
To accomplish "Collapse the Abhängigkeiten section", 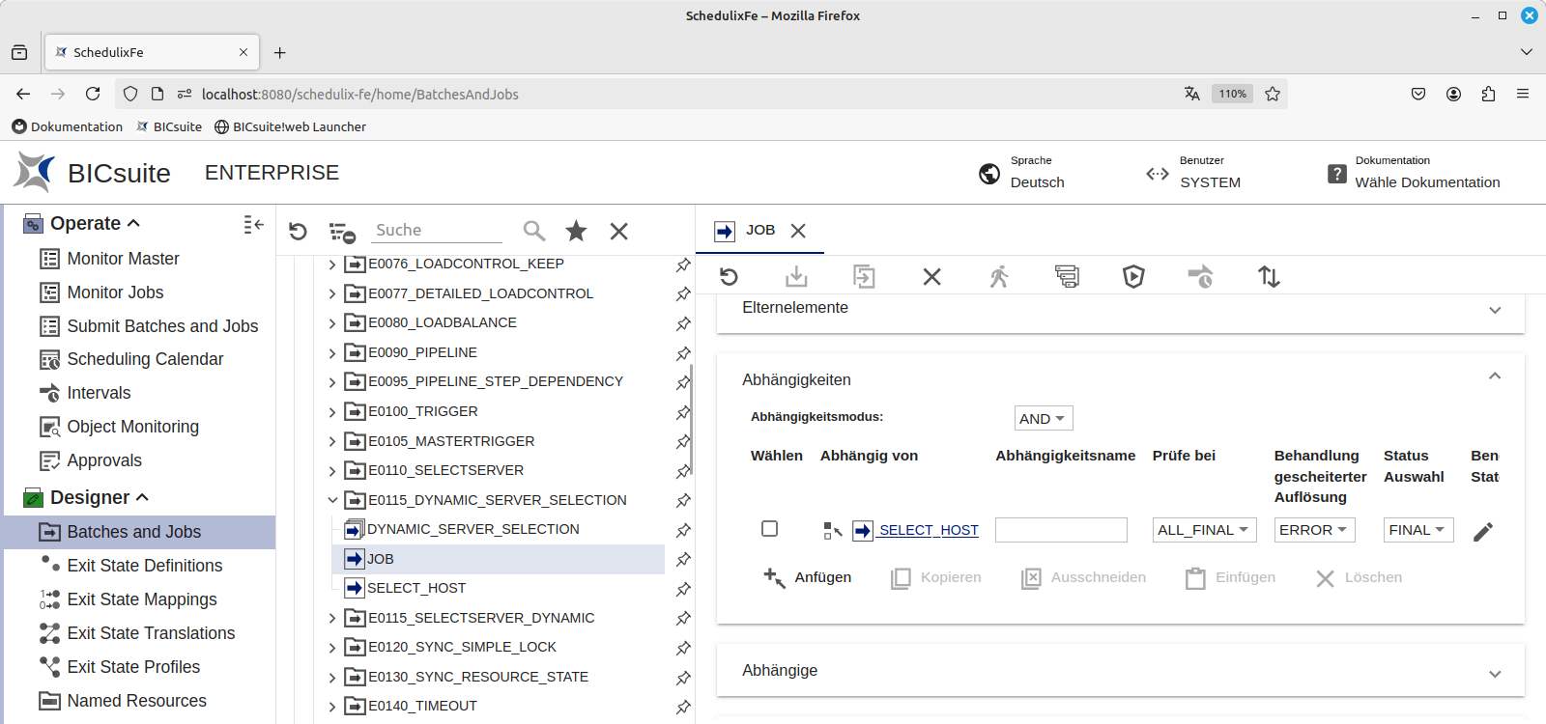I will coord(1495,376).
